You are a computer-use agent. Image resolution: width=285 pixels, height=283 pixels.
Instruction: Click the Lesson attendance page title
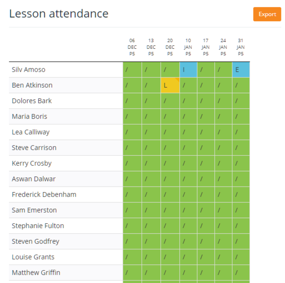[x=59, y=14]
